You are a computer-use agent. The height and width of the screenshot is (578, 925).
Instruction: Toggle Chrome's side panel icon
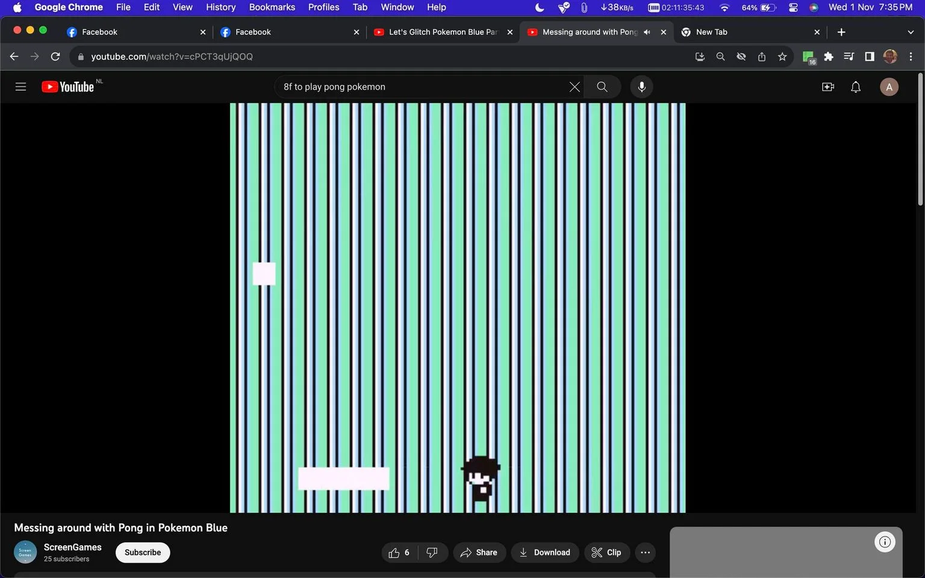point(870,57)
